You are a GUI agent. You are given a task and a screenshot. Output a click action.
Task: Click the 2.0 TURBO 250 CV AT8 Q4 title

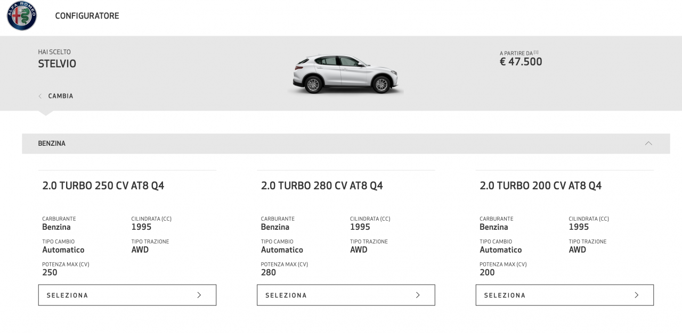103,186
